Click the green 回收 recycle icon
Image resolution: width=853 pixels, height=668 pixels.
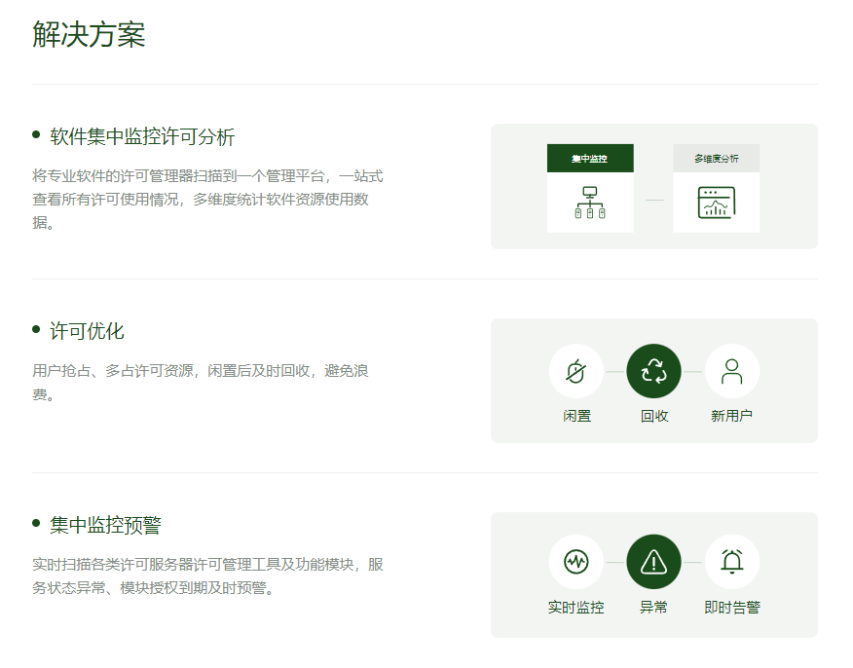point(653,371)
